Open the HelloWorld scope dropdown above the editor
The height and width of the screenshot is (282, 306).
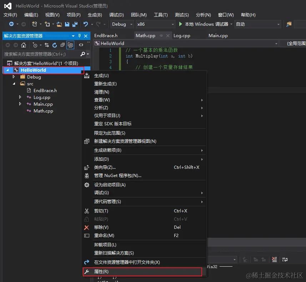(186, 43)
